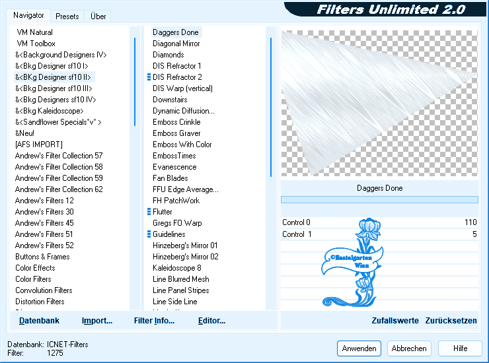
Task: Choose Hinzeberg's Mirror 01 filter
Action: (185, 246)
